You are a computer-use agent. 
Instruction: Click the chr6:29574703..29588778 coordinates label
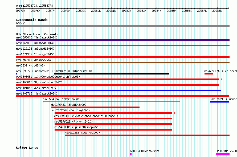tap(34, 6)
